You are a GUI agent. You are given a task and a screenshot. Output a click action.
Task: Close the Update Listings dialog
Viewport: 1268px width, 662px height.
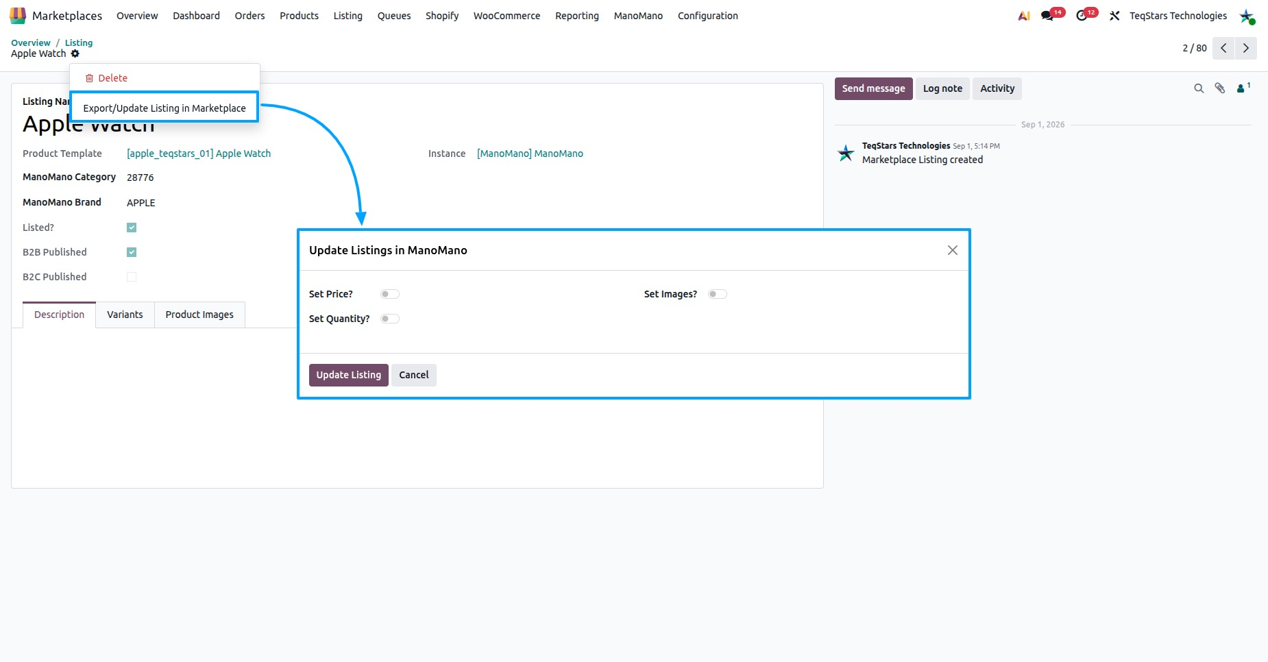[x=953, y=250]
